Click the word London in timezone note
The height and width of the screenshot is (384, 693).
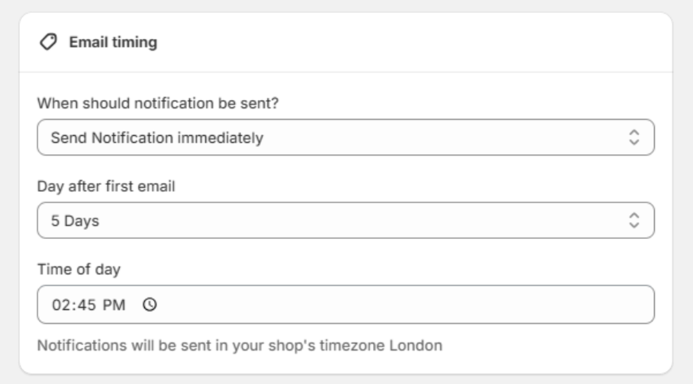pyautogui.click(x=416, y=345)
